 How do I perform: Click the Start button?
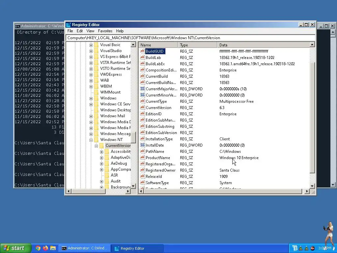tap(15, 248)
